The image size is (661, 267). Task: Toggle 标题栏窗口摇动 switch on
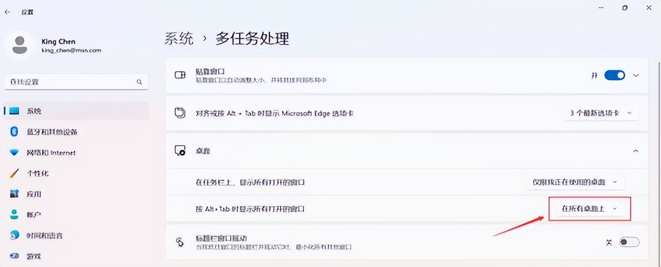pyautogui.click(x=629, y=242)
